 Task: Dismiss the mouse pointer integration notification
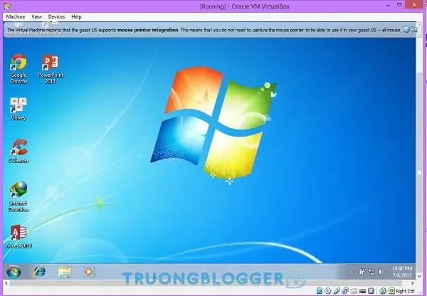(x=406, y=30)
